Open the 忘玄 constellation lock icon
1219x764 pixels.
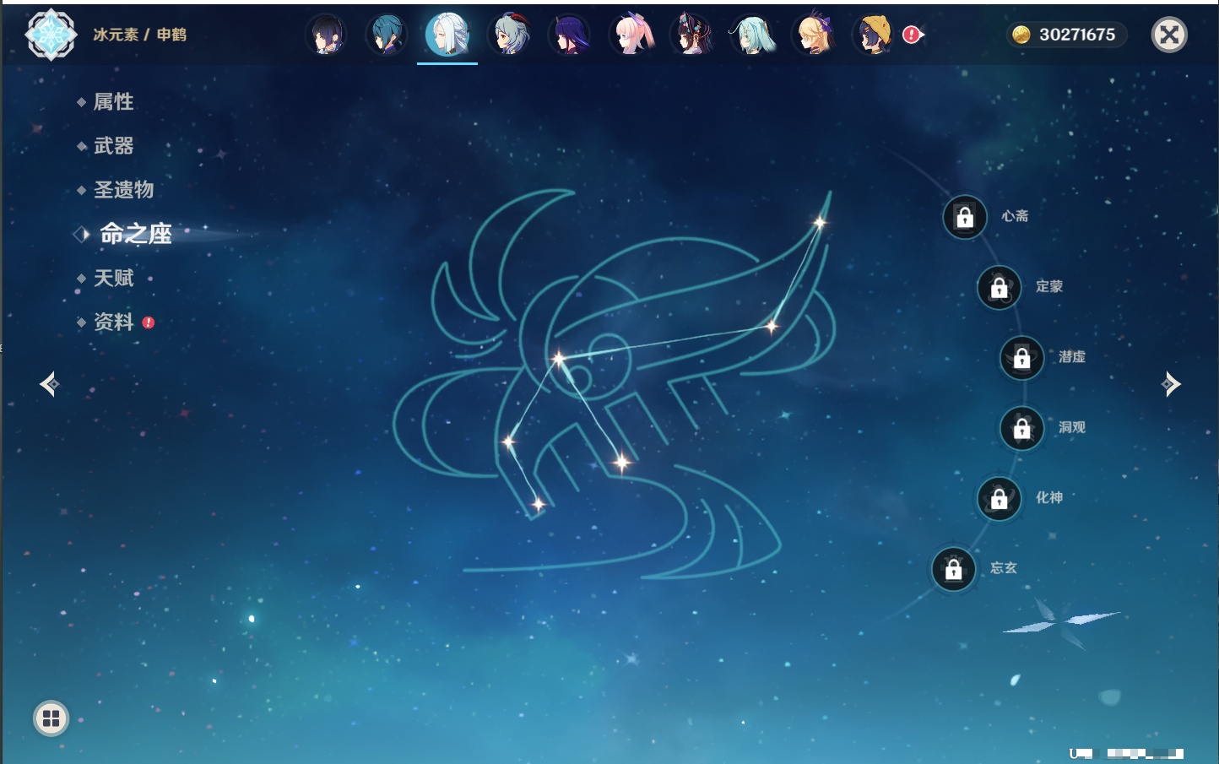[x=953, y=570]
